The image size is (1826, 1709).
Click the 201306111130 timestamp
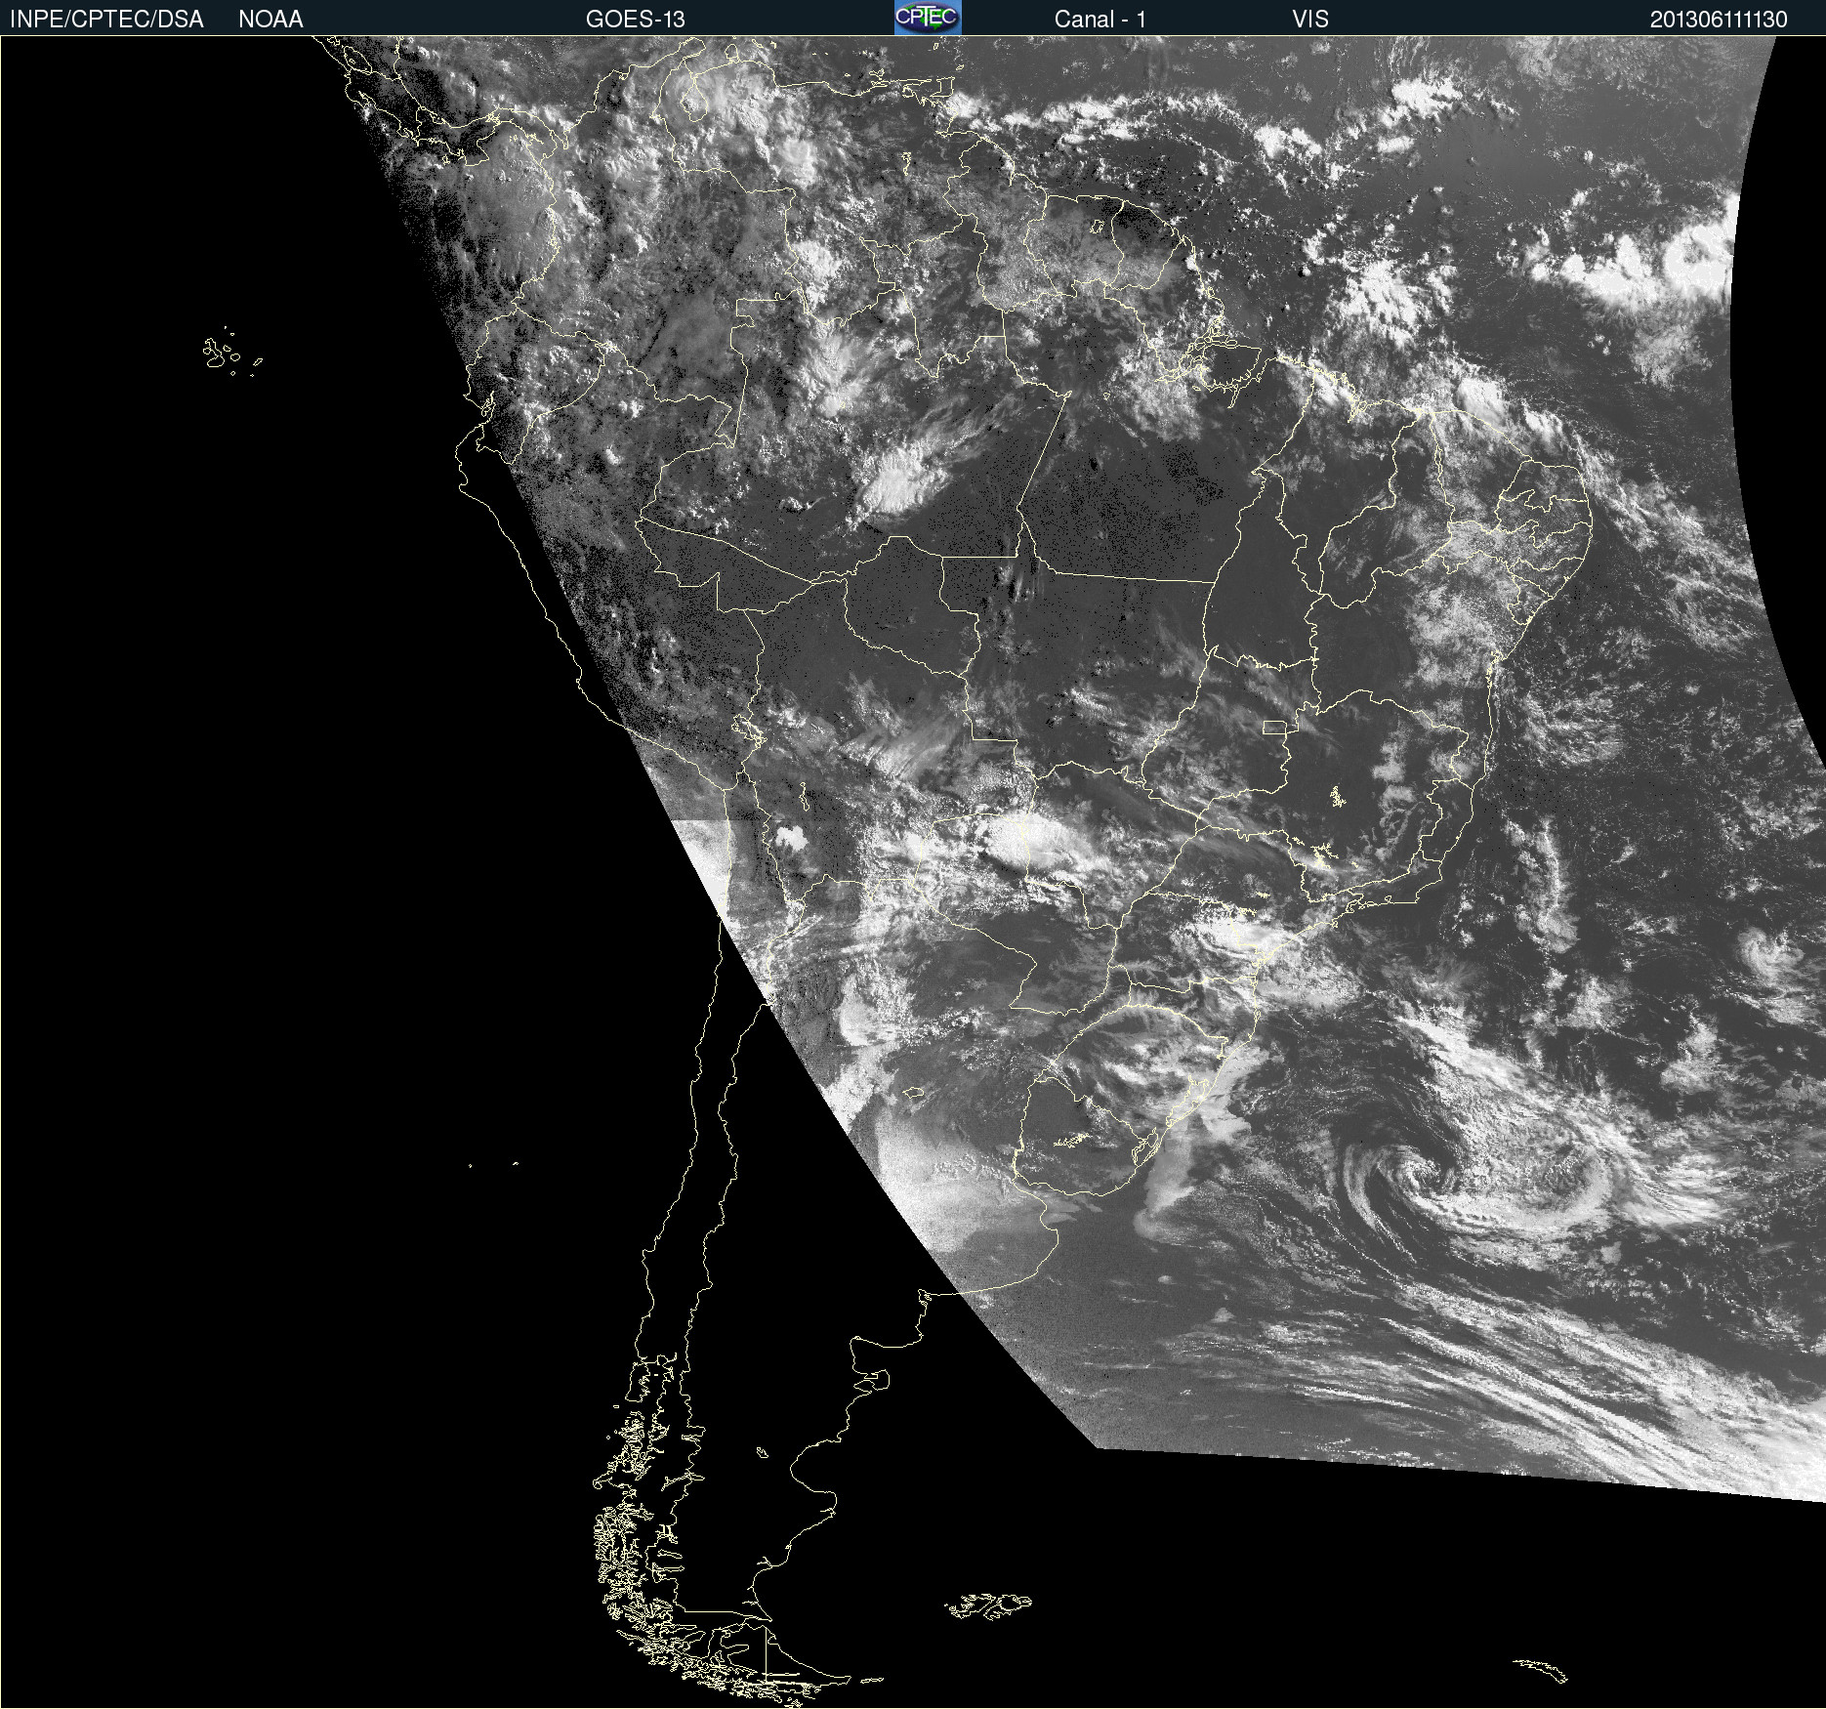click(x=1718, y=20)
